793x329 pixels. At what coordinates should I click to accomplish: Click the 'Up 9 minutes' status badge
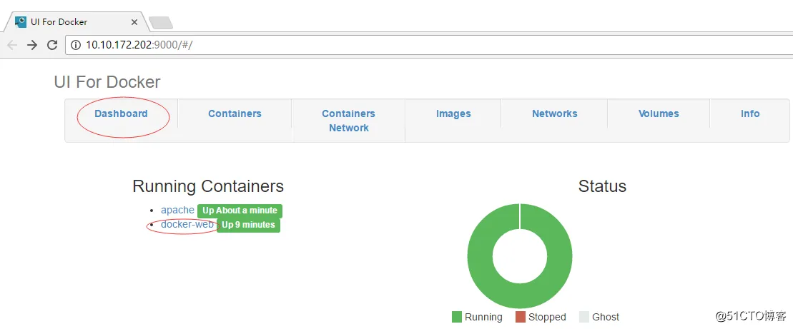click(x=248, y=225)
